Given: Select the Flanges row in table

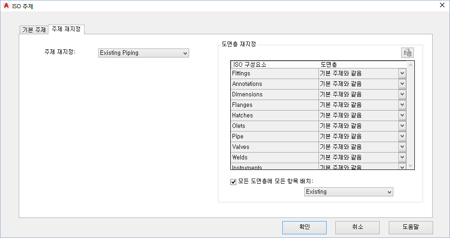Looking at the screenshot, I should point(274,105).
